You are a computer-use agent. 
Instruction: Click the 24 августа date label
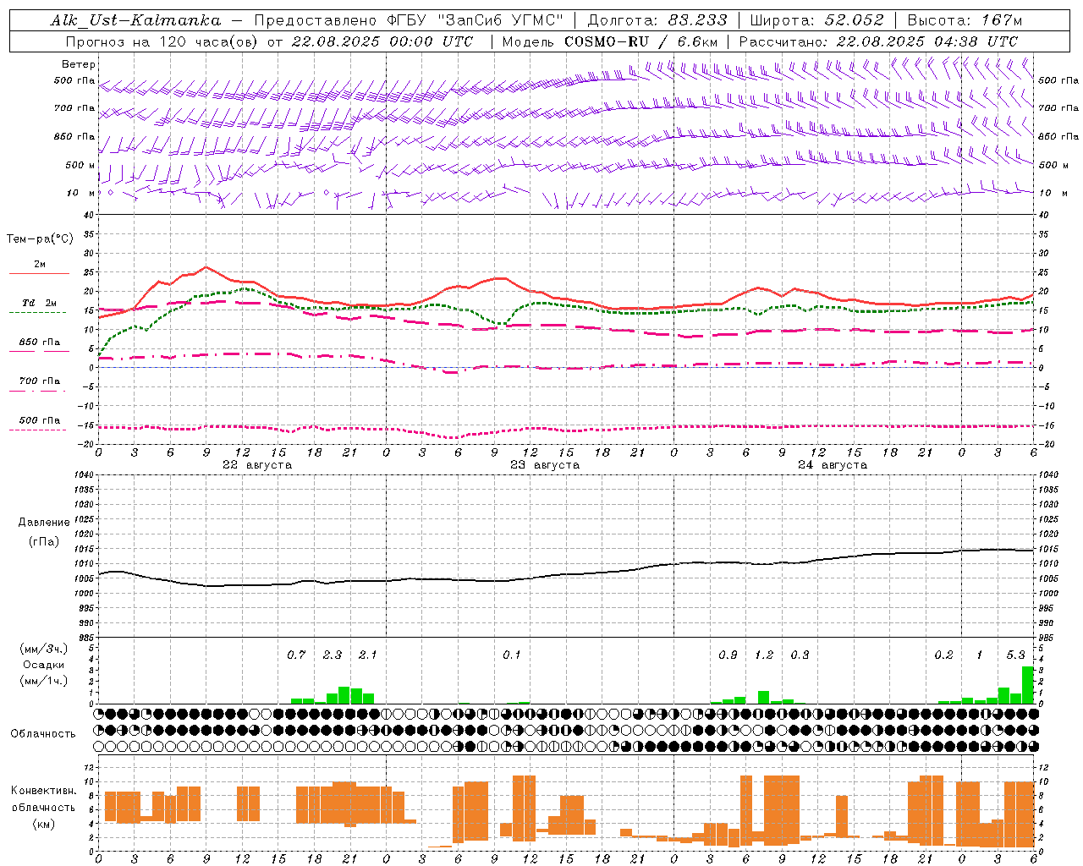[x=833, y=465]
